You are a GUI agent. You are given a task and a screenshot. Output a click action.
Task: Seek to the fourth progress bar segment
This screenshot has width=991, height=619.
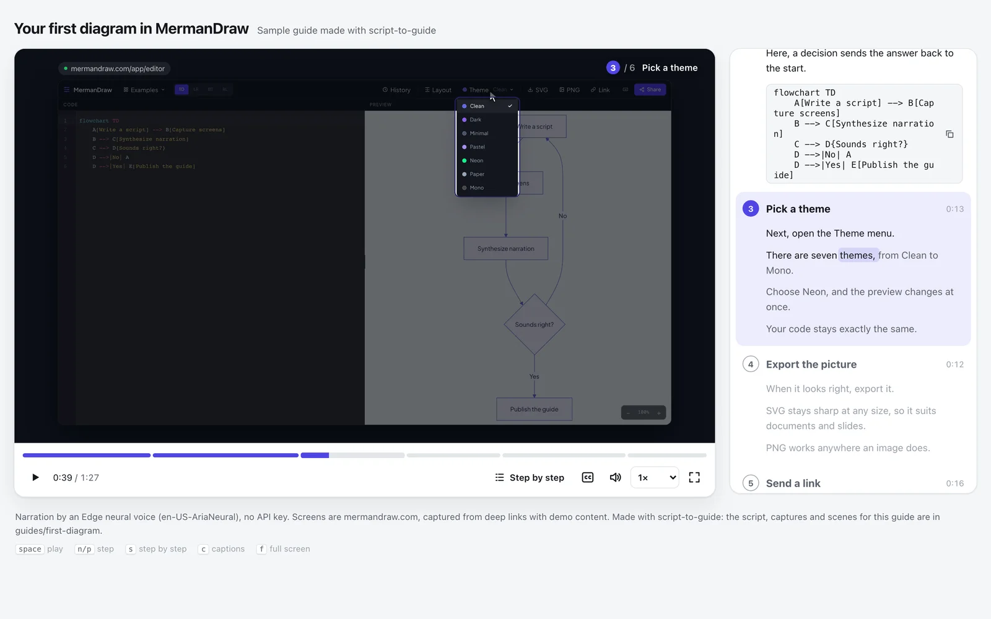pyautogui.click(x=453, y=456)
